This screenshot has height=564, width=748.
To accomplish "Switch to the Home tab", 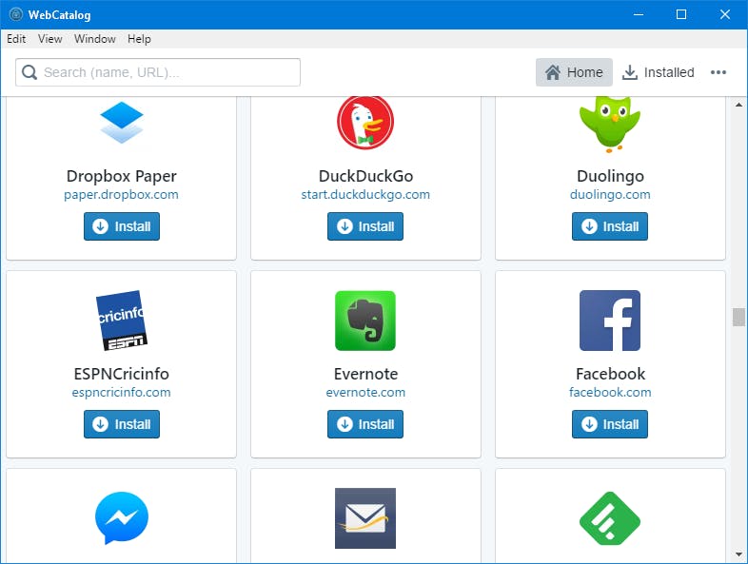I will pyautogui.click(x=574, y=72).
